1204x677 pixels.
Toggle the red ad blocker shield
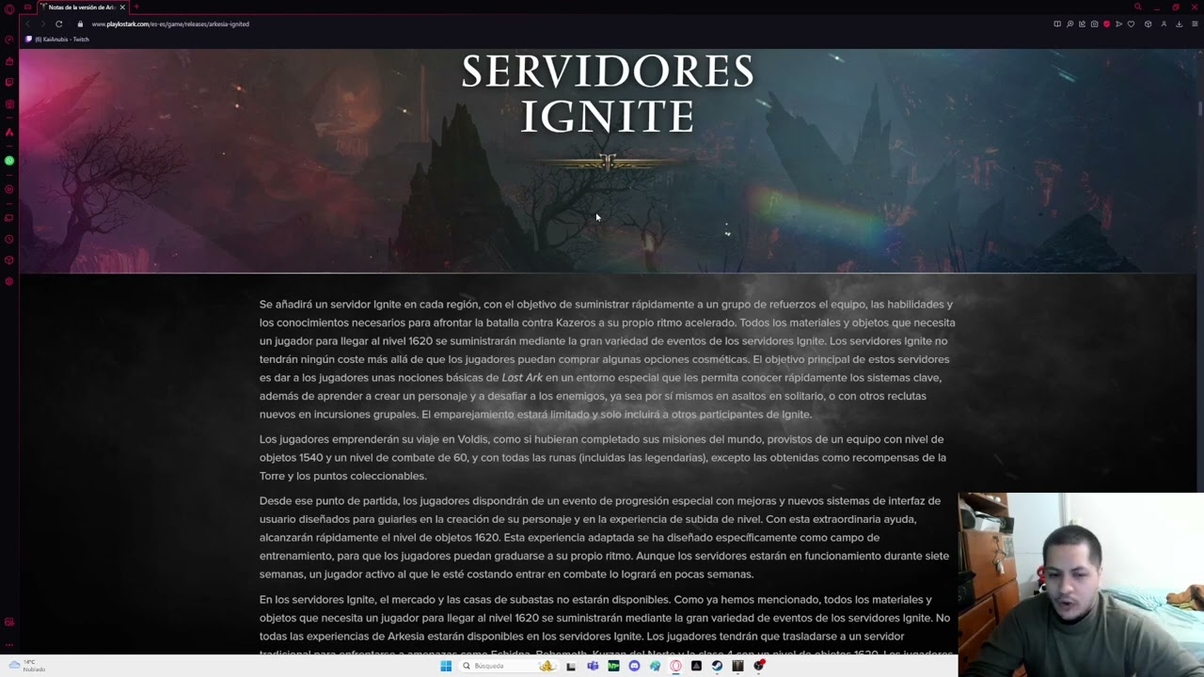pos(1106,24)
